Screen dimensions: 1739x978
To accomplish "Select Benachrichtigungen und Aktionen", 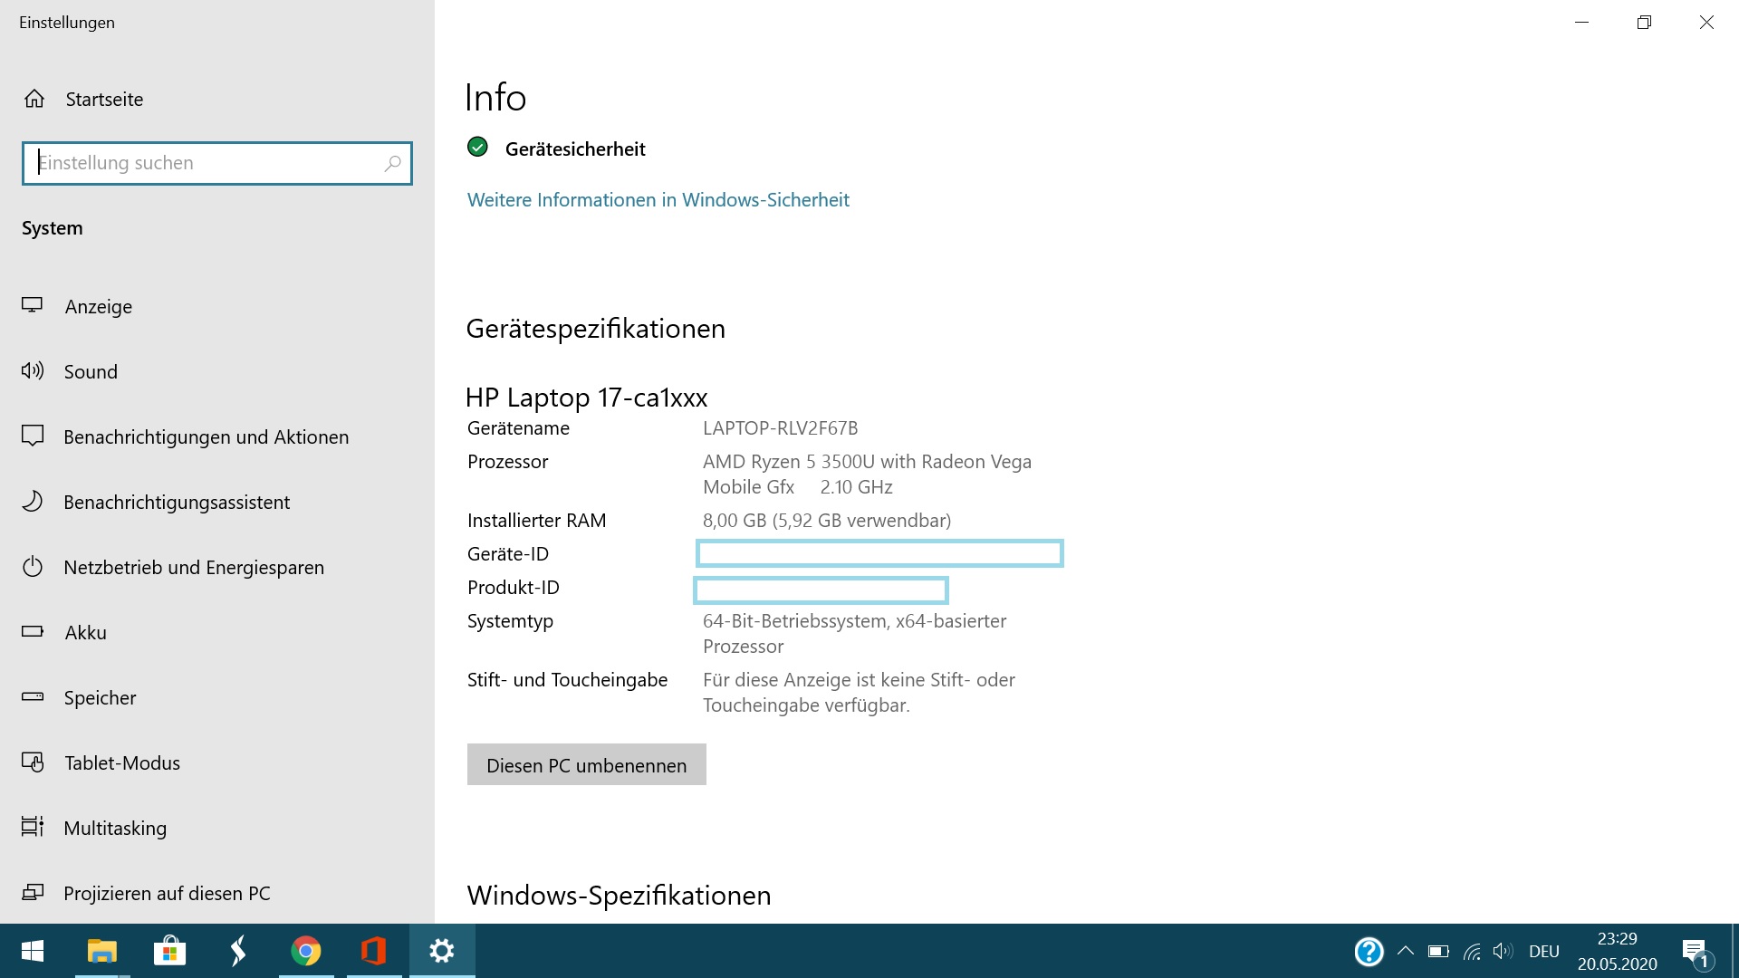I will (206, 436).
